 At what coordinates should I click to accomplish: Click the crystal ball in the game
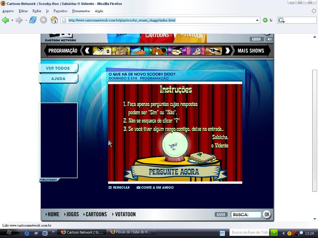pos(175,145)
